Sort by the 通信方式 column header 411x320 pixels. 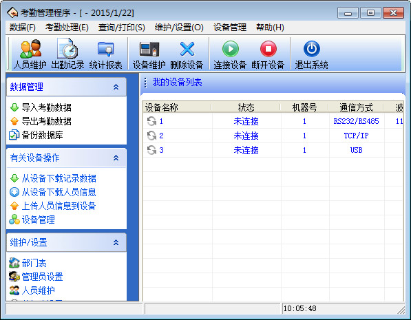tap(356, 107)
